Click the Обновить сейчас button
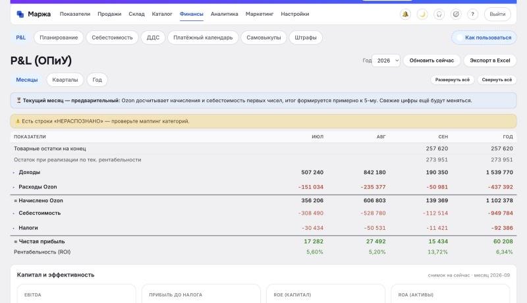The image size is (527, 303). point(431,61)
